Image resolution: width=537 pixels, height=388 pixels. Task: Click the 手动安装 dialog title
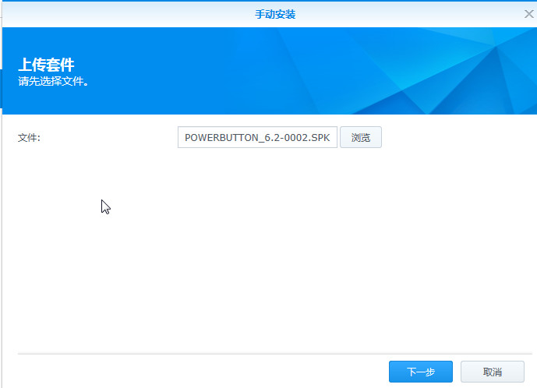point(275,14)
